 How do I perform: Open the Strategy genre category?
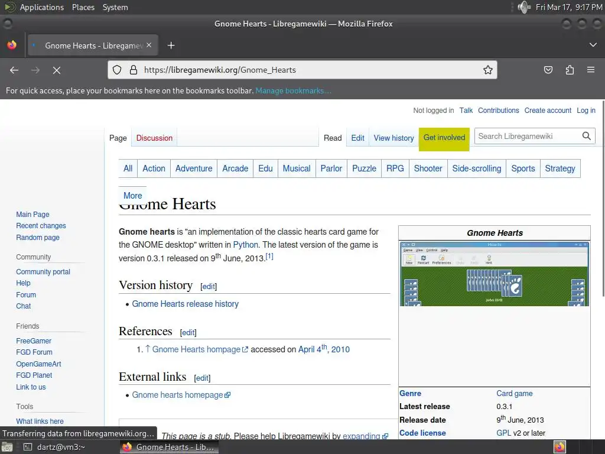pyautogui.click(x=560, y=168)
